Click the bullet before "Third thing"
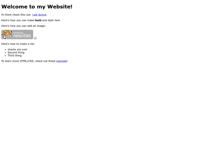 pos(5,56)
